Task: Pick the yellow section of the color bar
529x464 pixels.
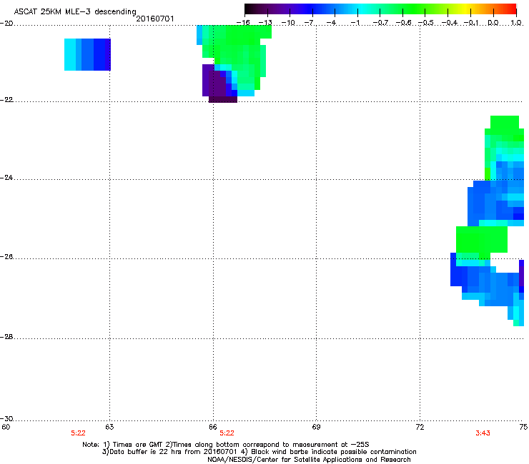Action: (x=466, y=9)
